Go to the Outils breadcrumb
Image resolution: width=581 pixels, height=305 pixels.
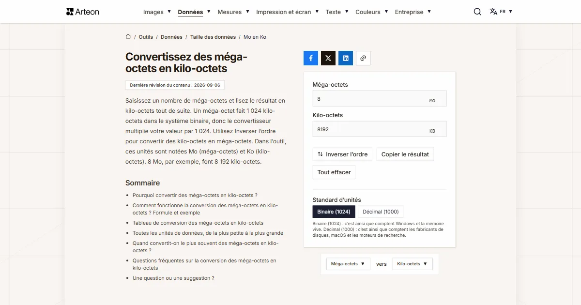tap(146, 37)
